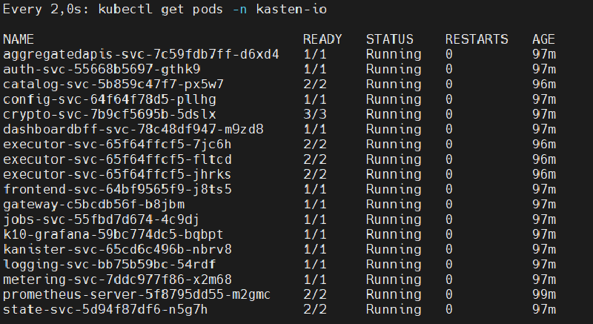Select pod logging-svc-bb75b59bc-54rdf
The width and height of the screenshot is (593, 324).
[110, 264]
